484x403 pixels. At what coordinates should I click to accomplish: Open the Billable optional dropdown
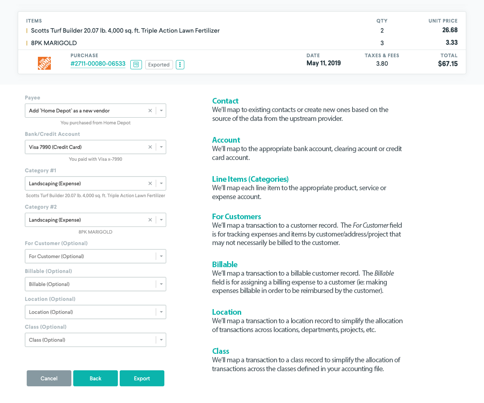pyautogui.click(x=95, y=284)
